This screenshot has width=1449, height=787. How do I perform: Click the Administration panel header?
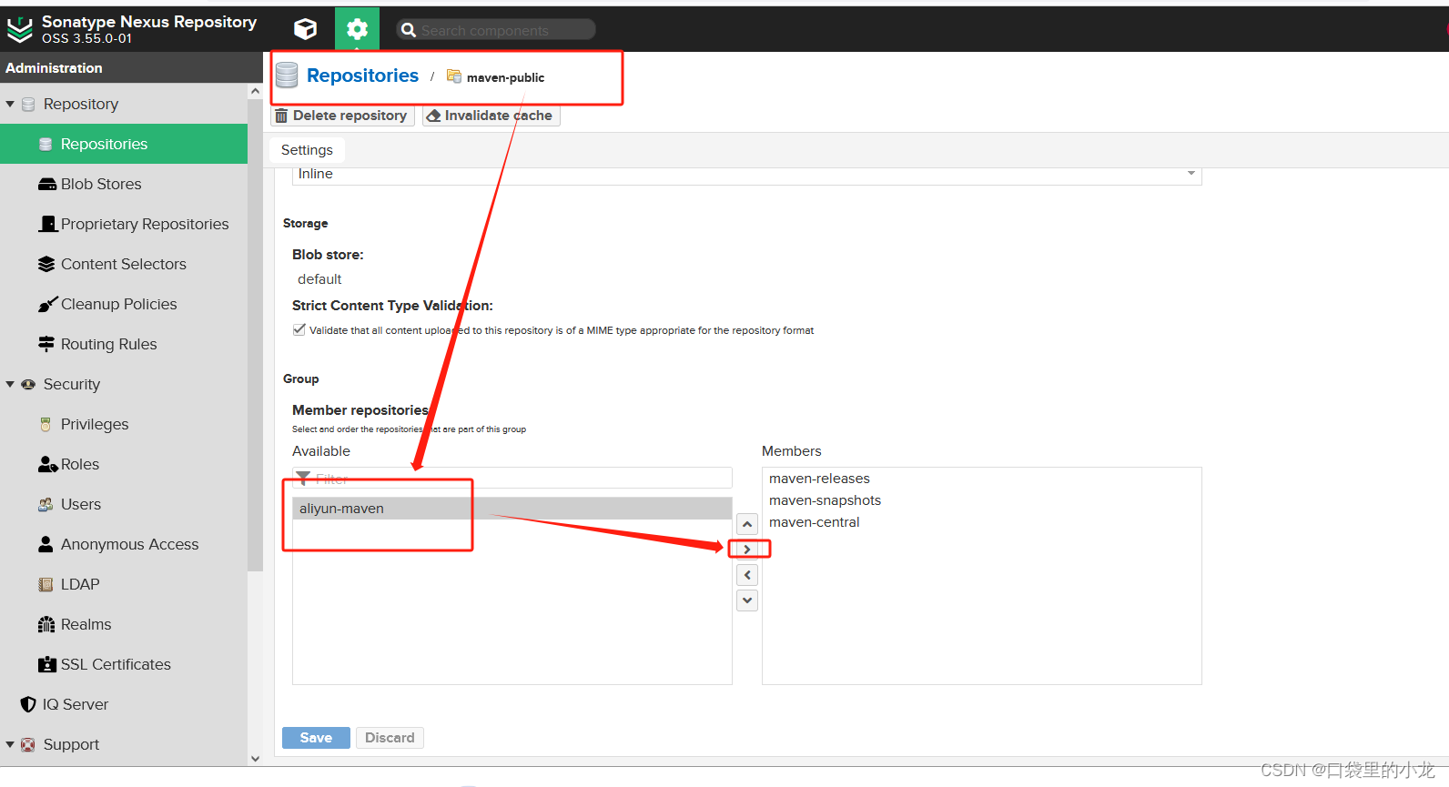pos(131,68)
